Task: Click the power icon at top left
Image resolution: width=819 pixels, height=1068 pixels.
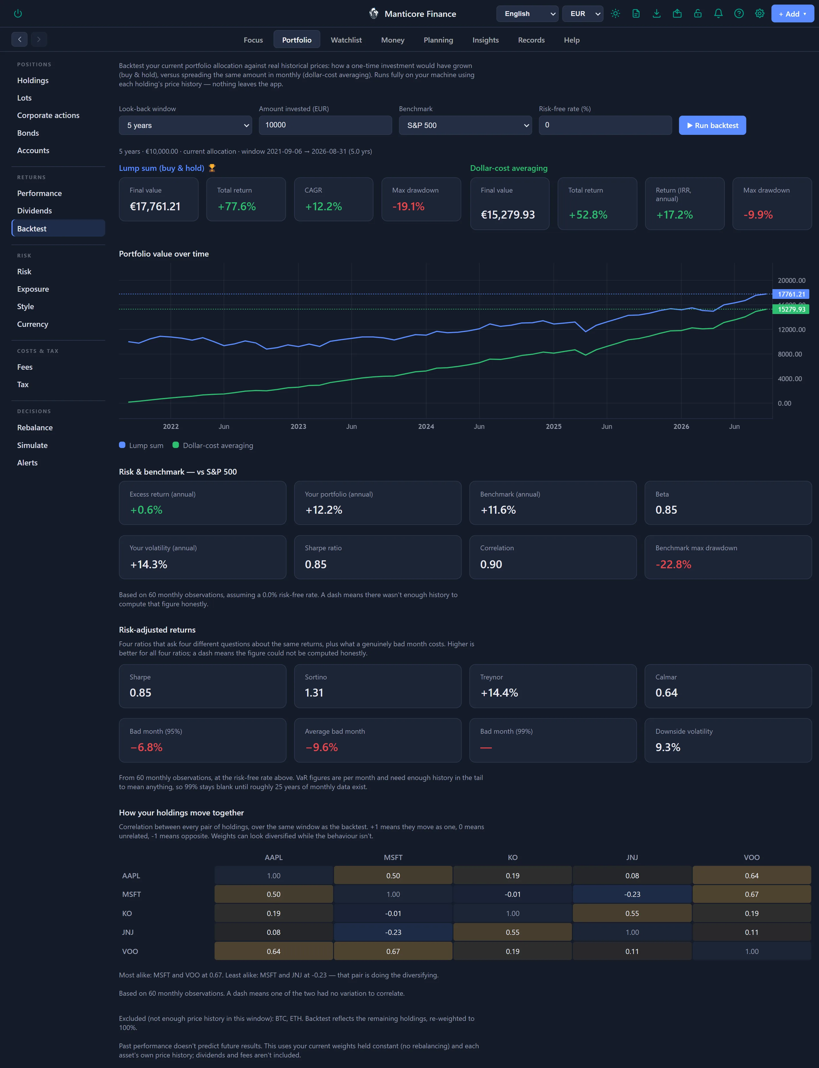Action: coord(18,14)
